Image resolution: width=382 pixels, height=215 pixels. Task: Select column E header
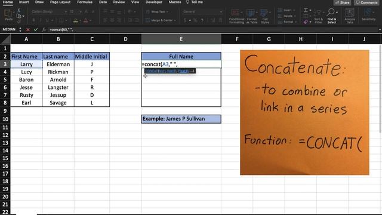pyautogui.click(x=181, y=39)
